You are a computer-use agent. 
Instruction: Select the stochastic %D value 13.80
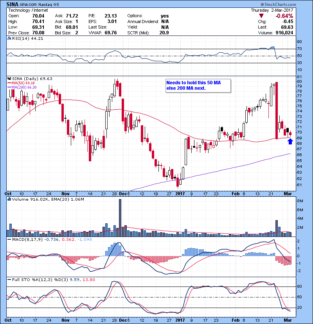pos(89,280)
